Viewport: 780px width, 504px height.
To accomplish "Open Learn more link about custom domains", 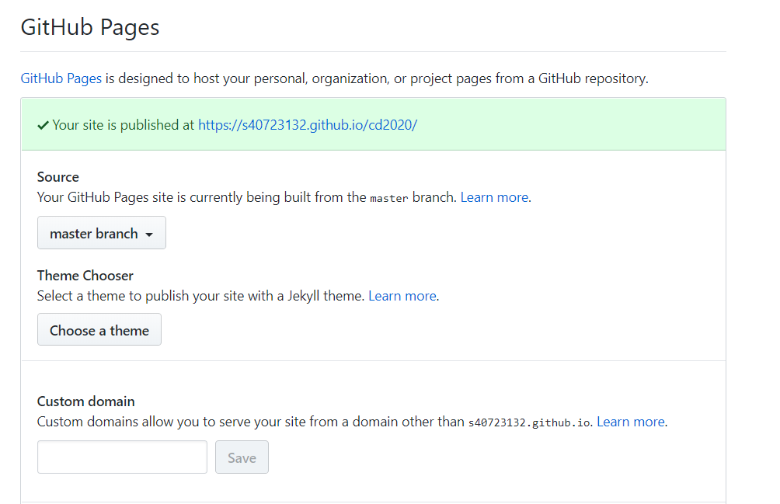I will pyautogui.click(x=631, y=422).
